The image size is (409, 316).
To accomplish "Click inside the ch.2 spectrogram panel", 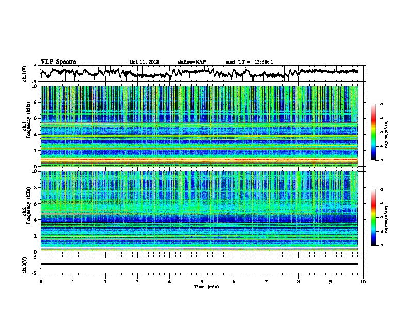I will pyautogui.click(x=199, y=212).
